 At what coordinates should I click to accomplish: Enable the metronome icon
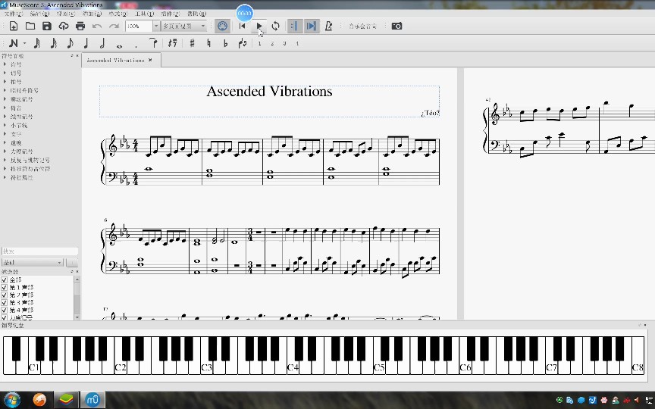(329, 26)
